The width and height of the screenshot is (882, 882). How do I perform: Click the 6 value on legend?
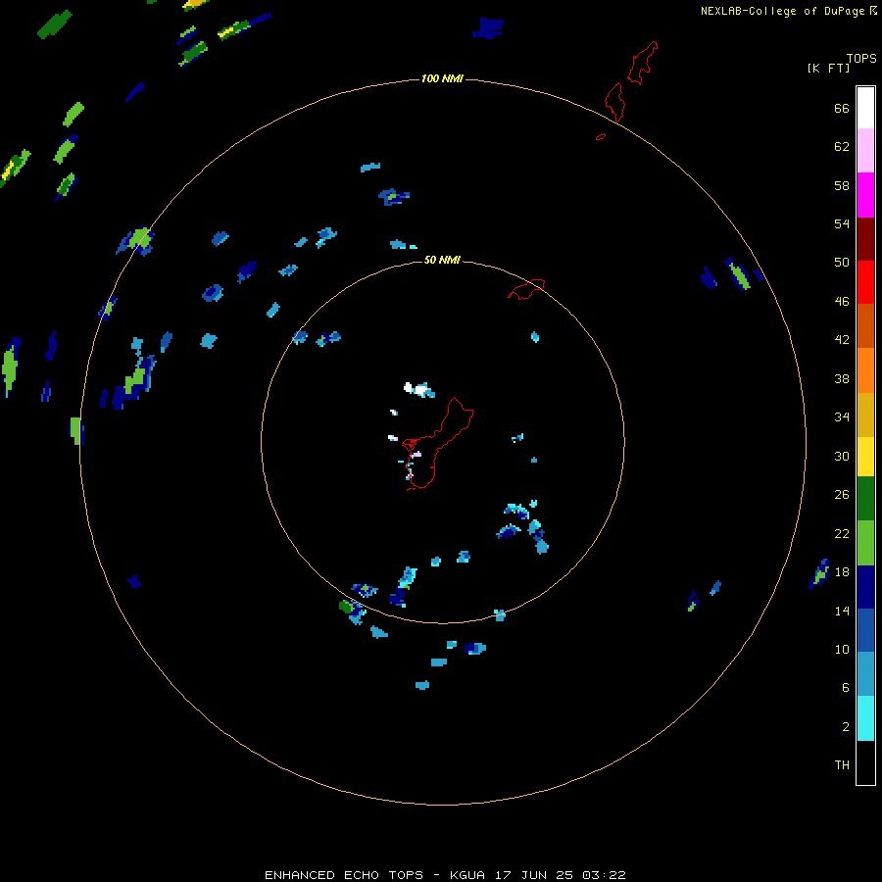point(846,688)
